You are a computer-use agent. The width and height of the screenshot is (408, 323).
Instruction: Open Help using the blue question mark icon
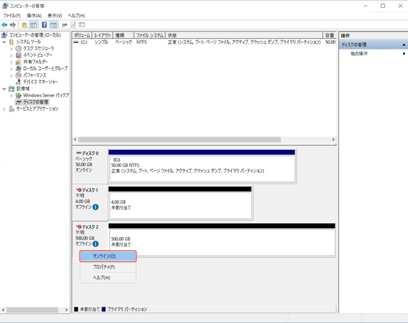pyautogui.click(x=44, y=24)
